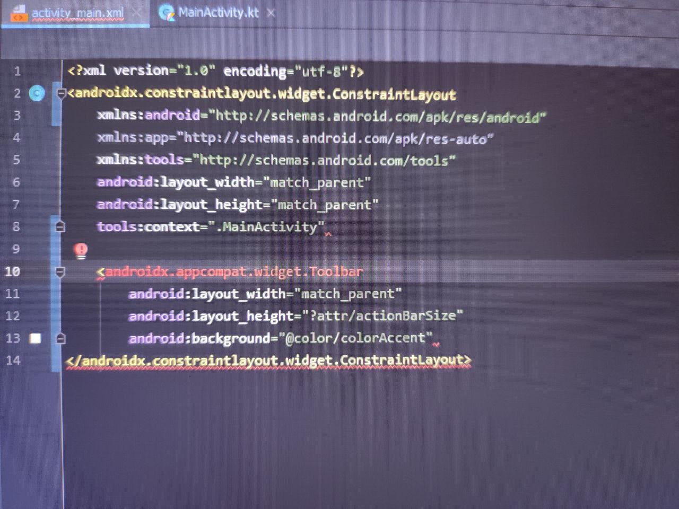Viewport: 679px width, 509px height.
Task: Click the Kotlin class icon on MainActivity.kt tab
Action: 167,13
